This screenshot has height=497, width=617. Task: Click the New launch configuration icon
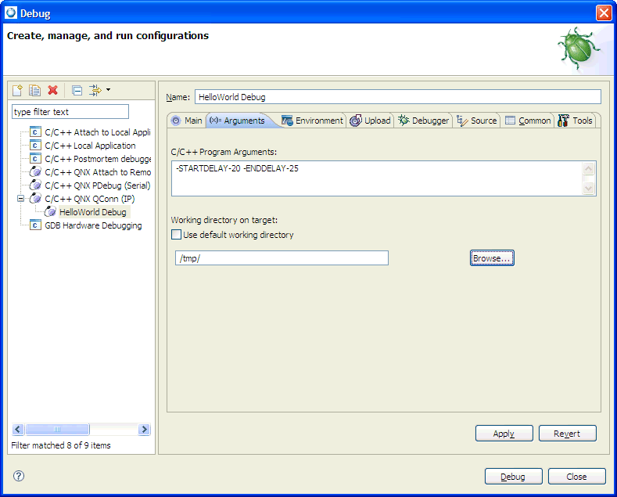click(17, 91)
